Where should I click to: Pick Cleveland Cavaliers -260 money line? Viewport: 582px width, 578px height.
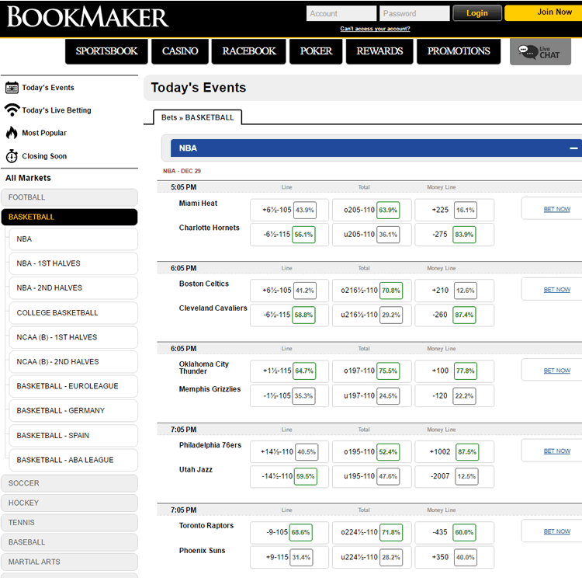[x=454, y=315]
